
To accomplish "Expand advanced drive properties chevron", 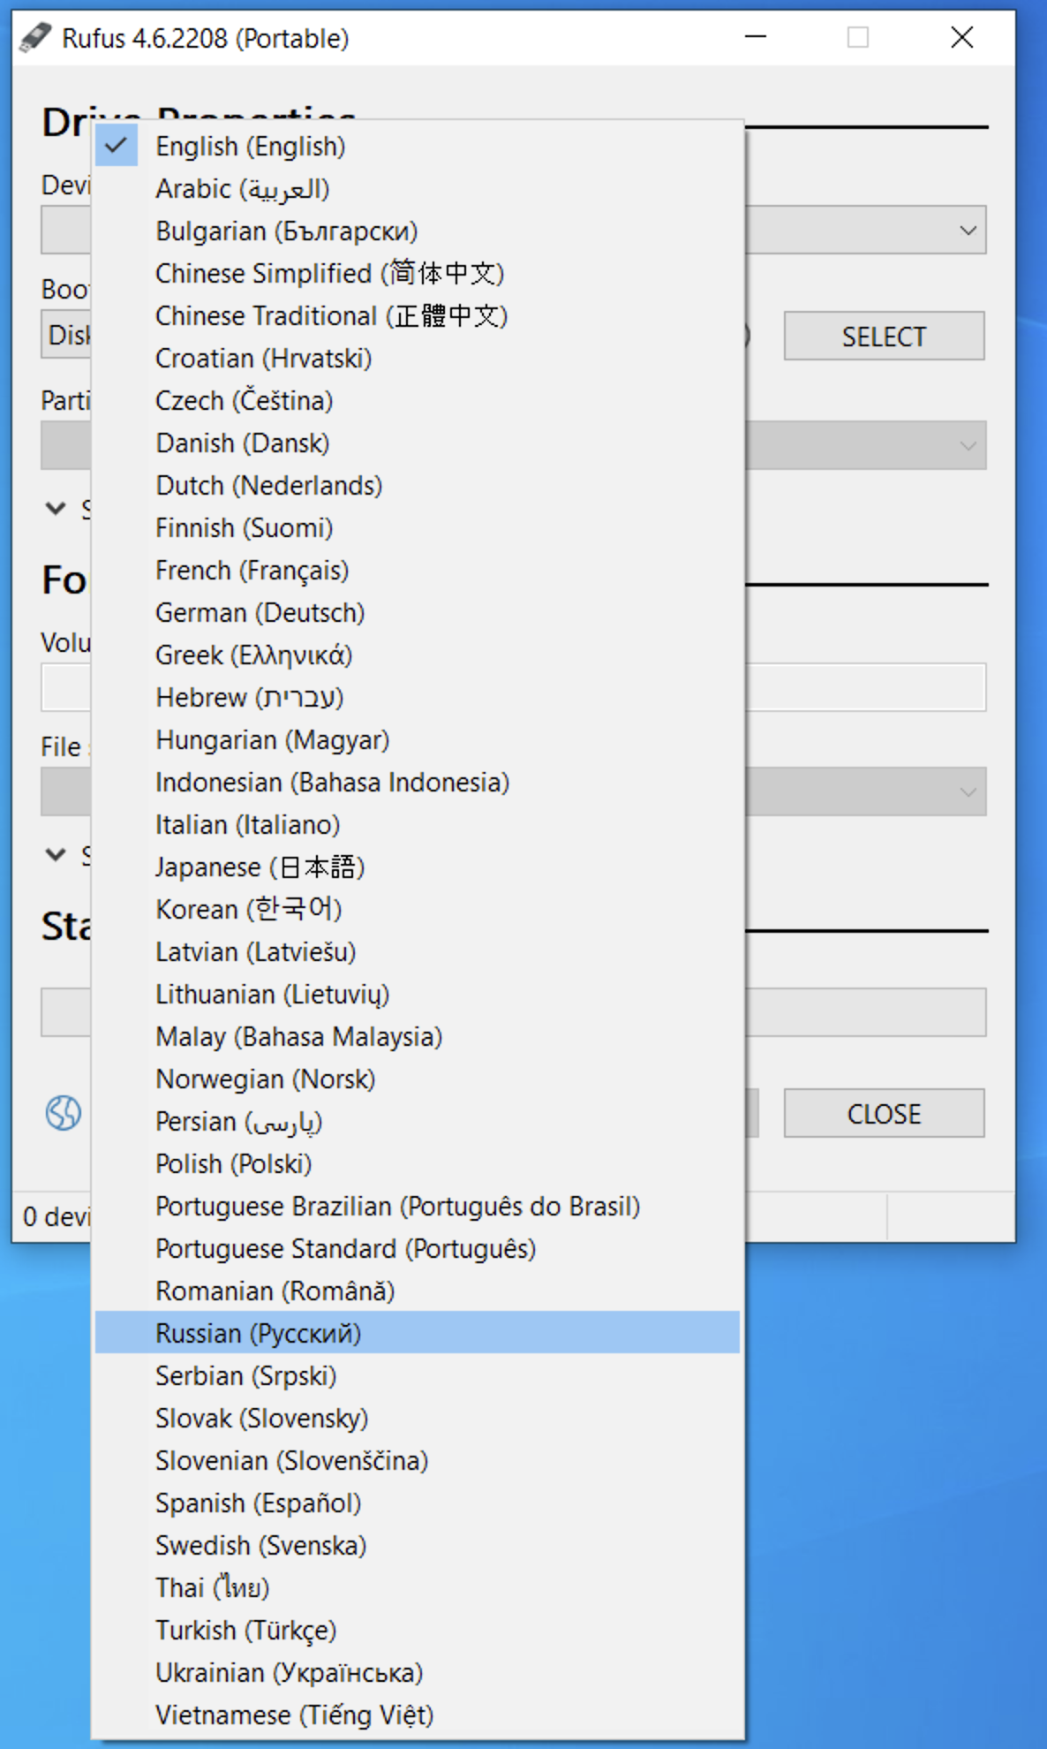I will (x=56, y=509).
